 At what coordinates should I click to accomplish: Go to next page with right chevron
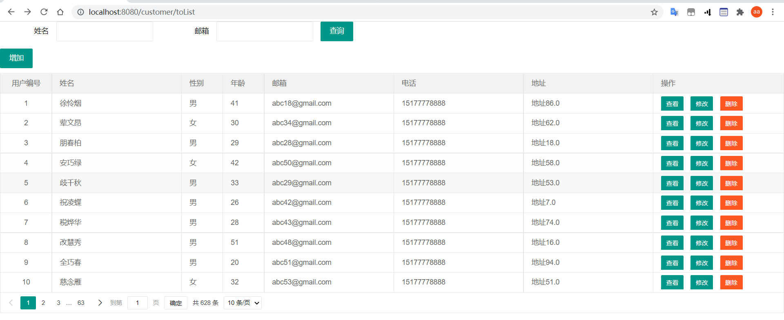click(x=100, y=303)
